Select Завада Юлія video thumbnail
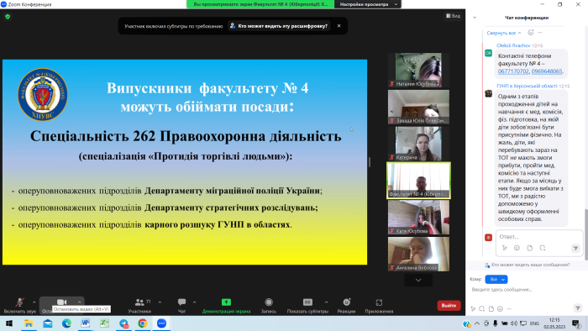588x331 pixels. 418,107
